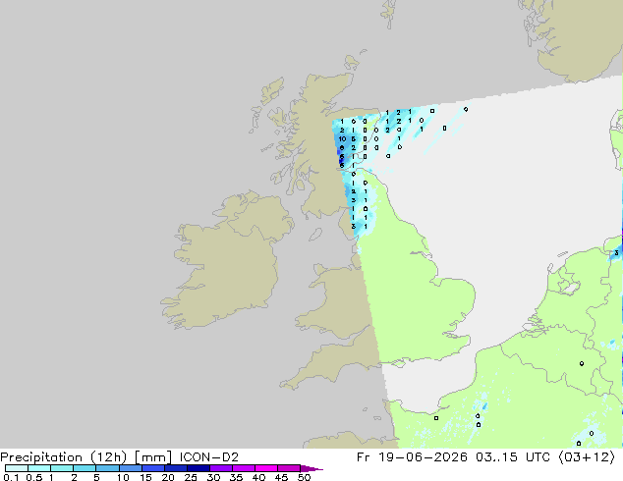Click the 1–2 mm legend swatch
This screenshot has width=623, height=481.
[62, 468]
